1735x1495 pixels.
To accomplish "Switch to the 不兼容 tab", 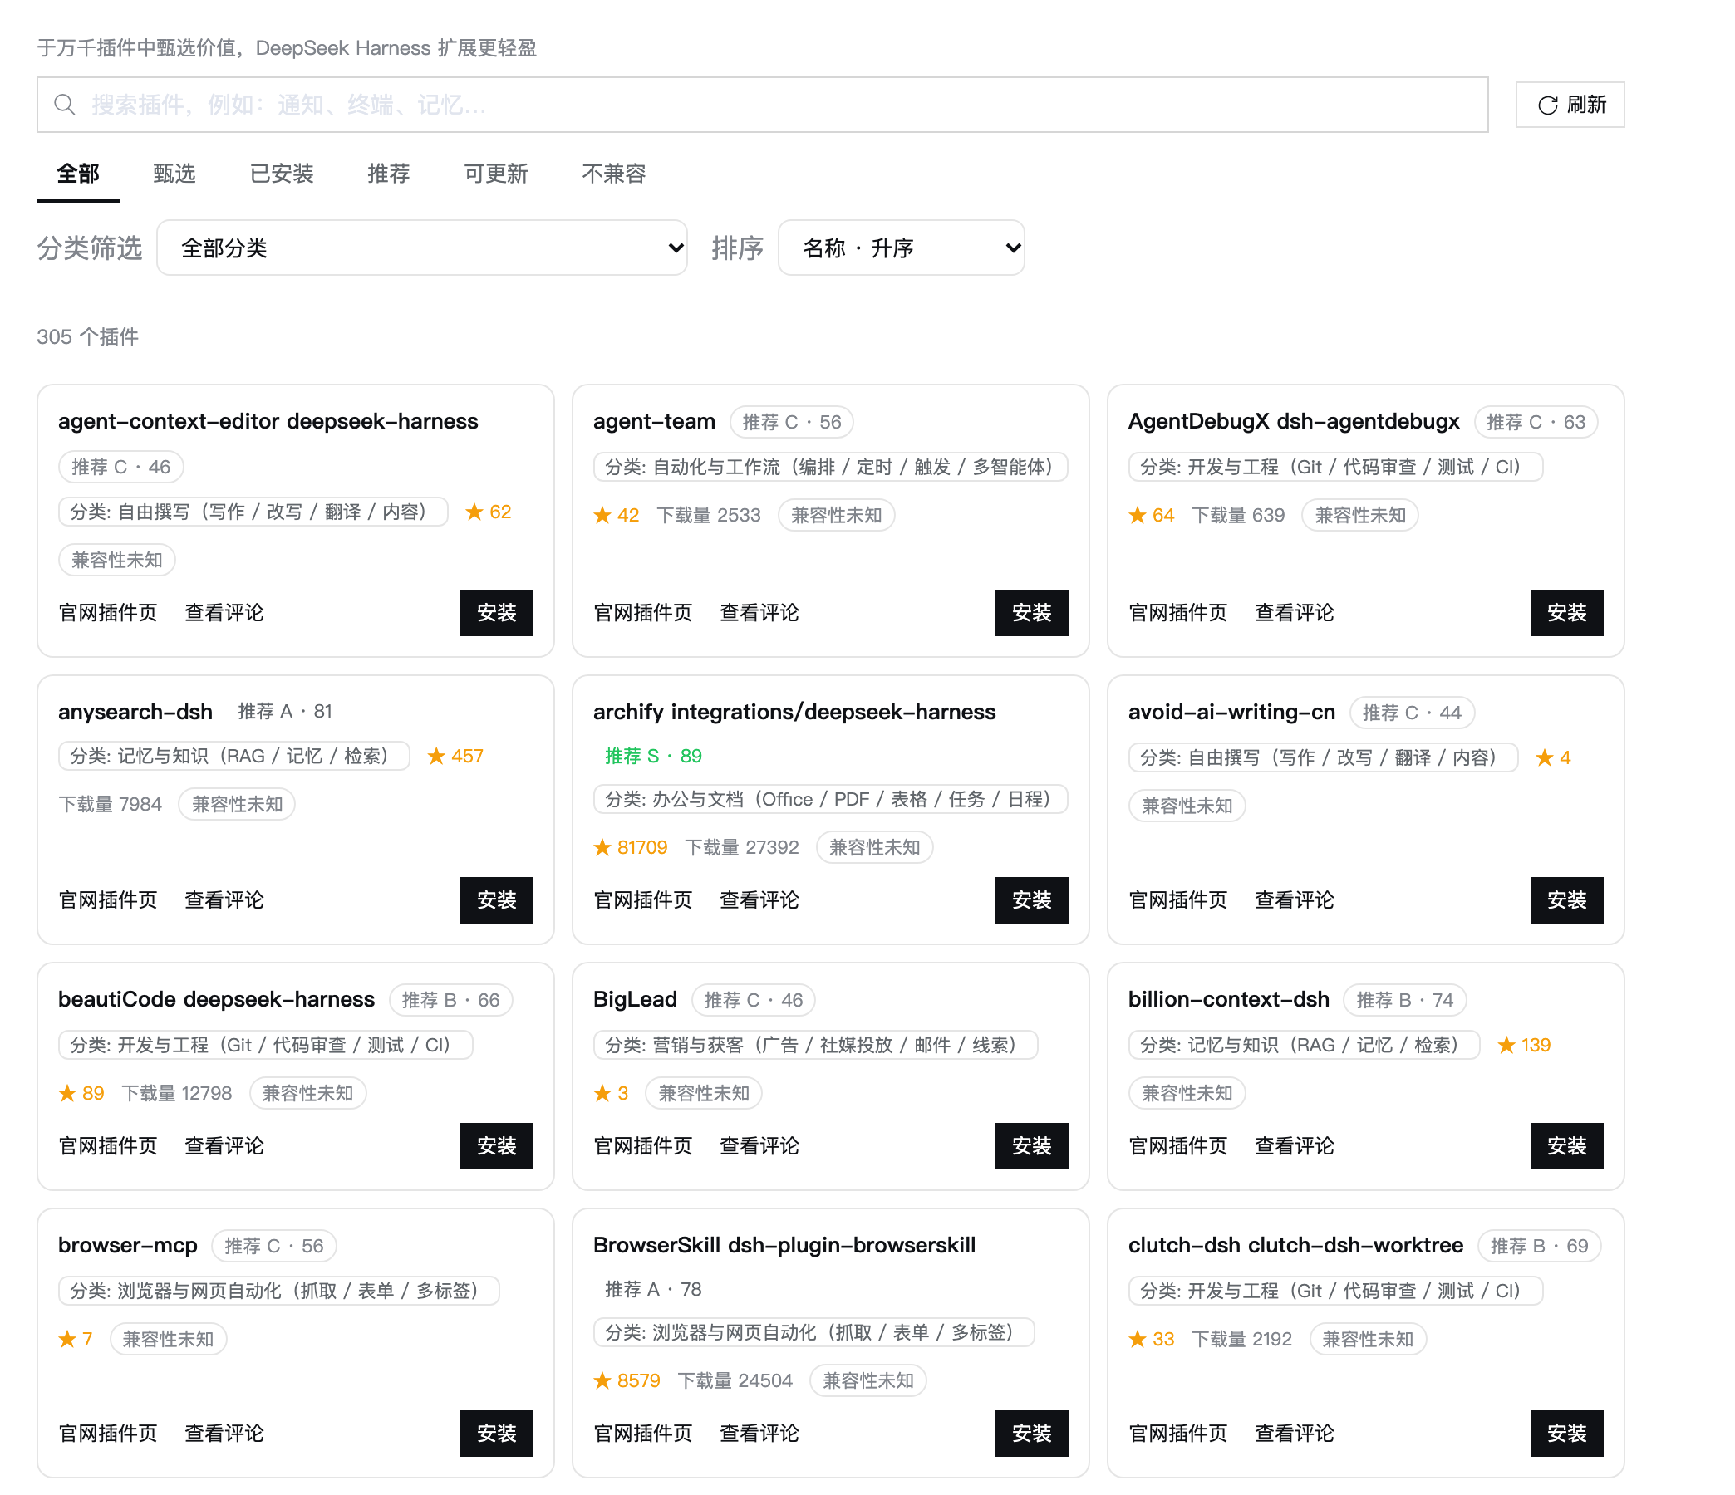I will [614, 174].
